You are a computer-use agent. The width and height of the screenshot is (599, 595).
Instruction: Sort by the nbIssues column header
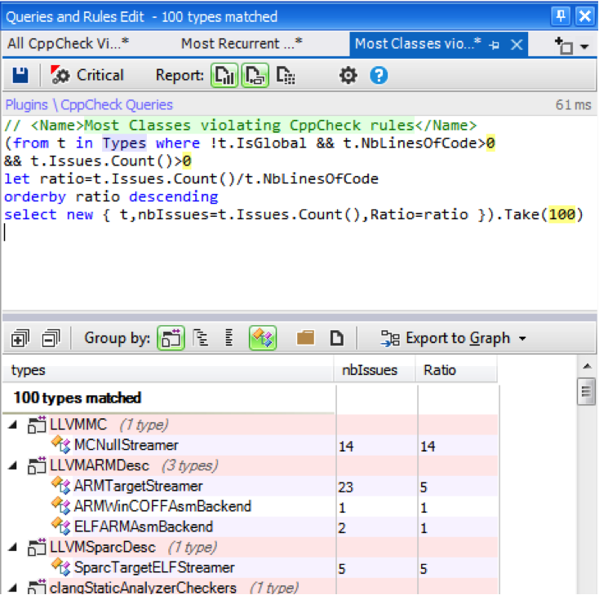tap(375, 370)
